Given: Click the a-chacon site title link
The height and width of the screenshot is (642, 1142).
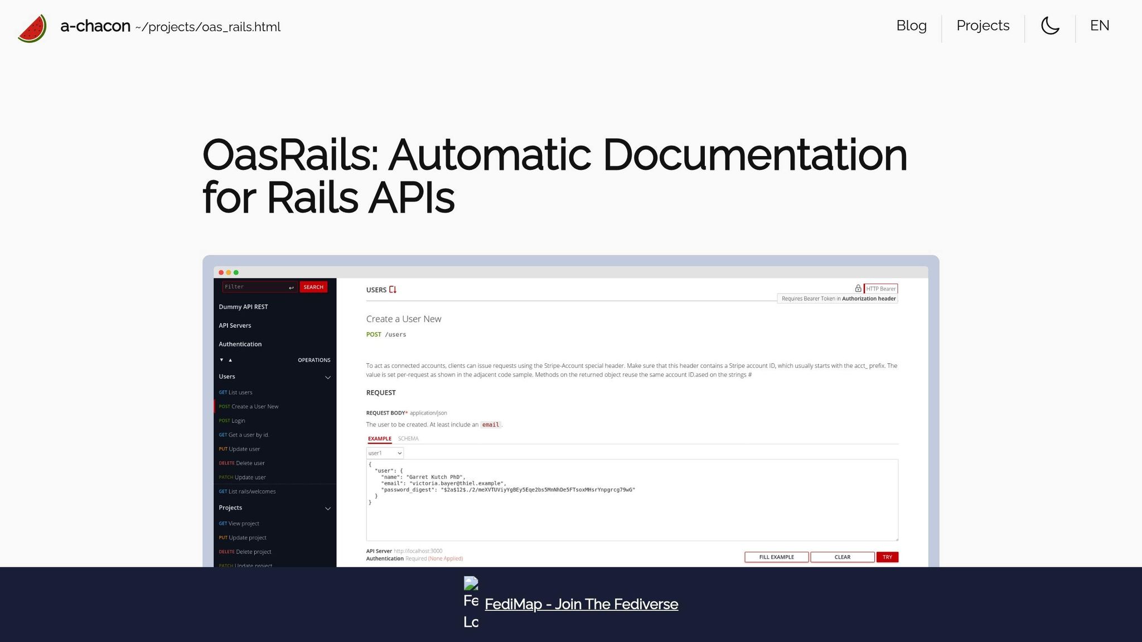Looking at the screenshot, I should point(95,26).
